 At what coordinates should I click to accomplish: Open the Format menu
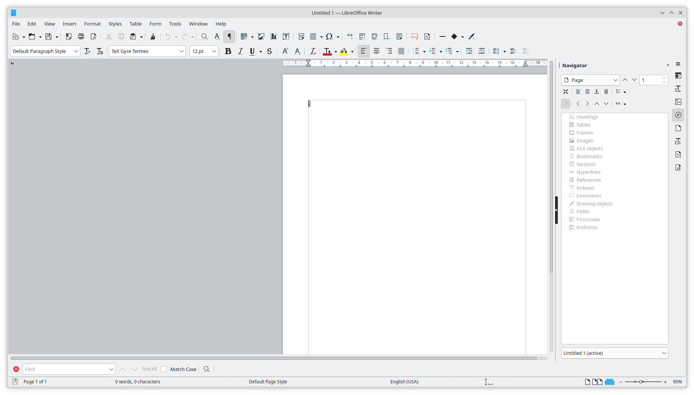pos(92,24)
